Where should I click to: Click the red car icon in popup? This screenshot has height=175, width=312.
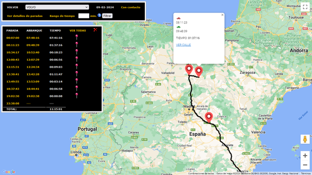(x=178, y=18)
